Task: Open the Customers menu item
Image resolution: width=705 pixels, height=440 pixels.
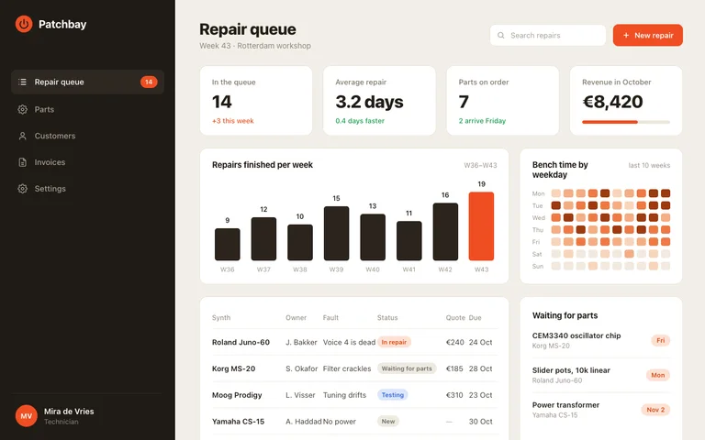Action: pos(87,136)
